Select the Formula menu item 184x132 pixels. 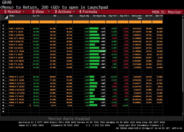[88, 12]
